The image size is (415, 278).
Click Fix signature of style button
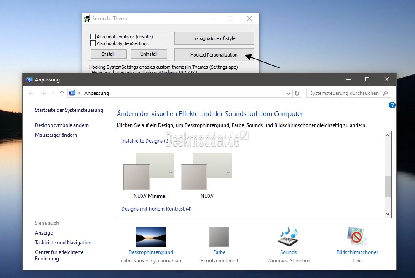[214, 38]
